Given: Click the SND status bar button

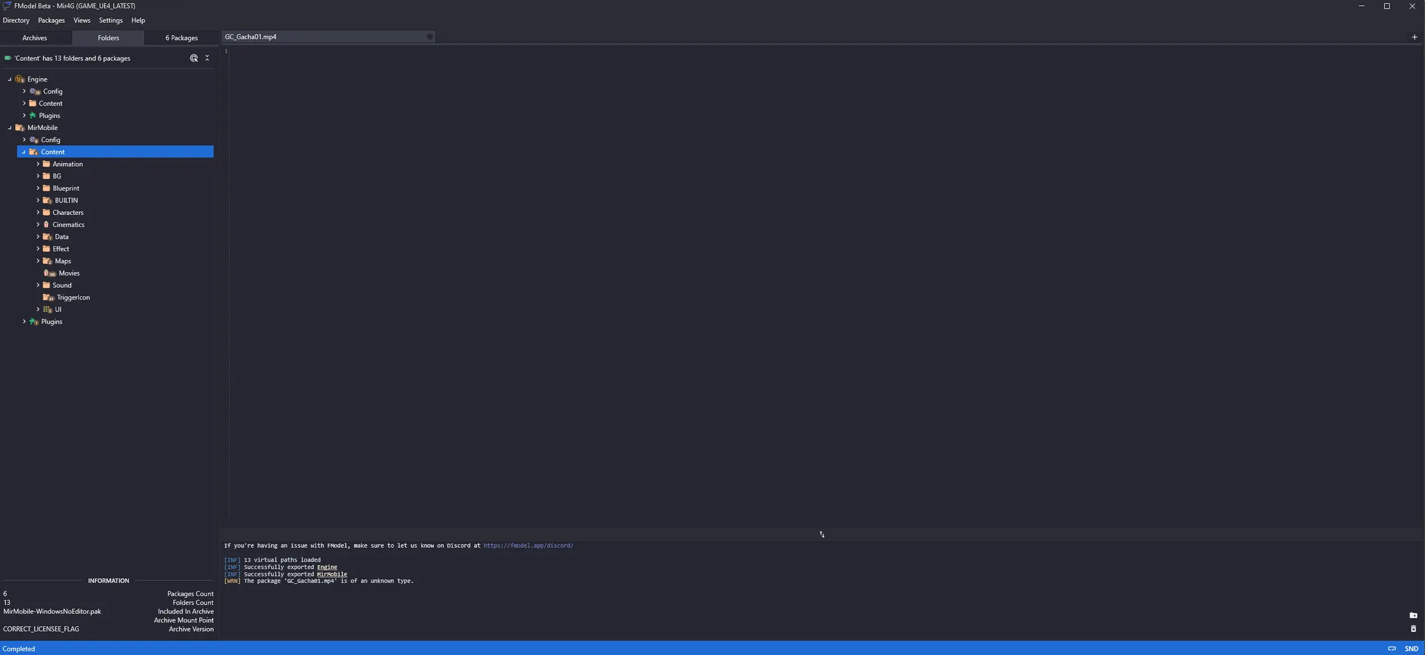Looking at the screenshot, I should tap(1411, 649).
